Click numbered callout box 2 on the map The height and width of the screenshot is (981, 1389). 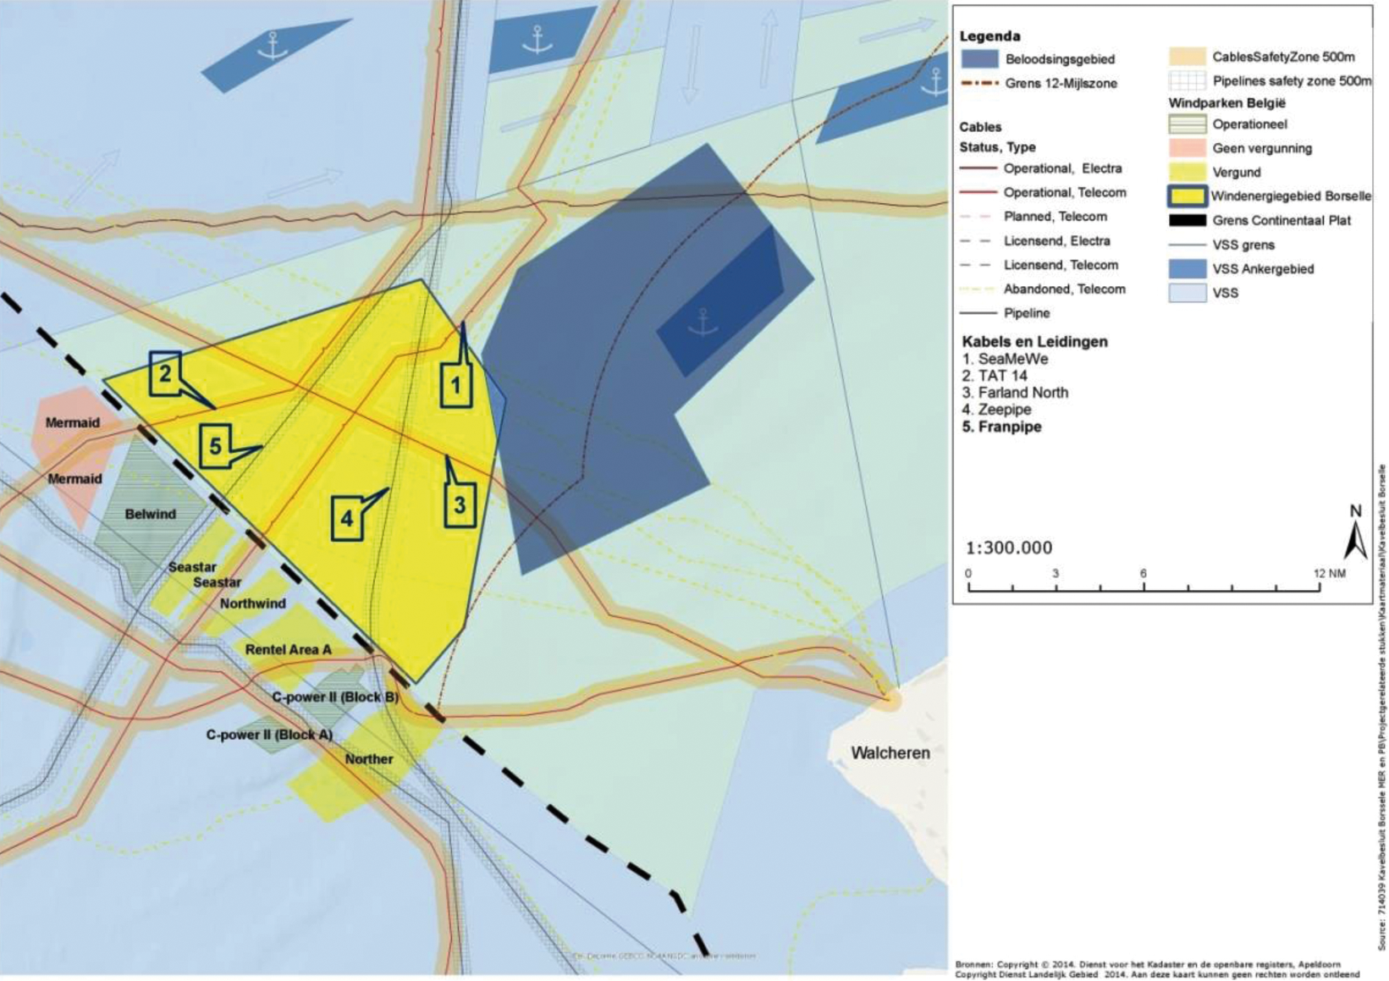[165, 373]
